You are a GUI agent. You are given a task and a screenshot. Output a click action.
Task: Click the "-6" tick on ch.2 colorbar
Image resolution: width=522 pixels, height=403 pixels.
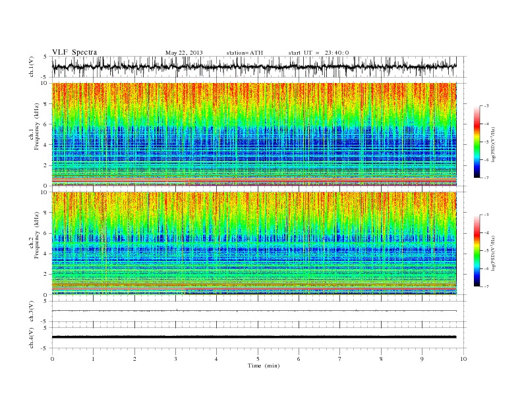[486, 269]
